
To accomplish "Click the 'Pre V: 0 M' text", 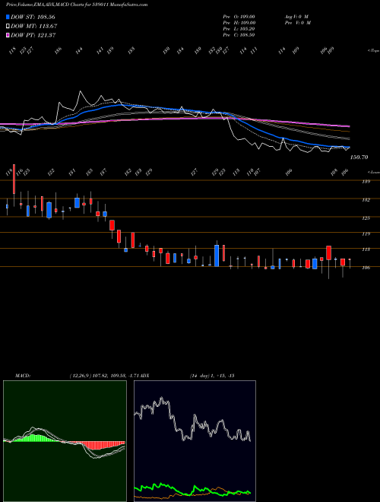I will (x=297, y=23).
